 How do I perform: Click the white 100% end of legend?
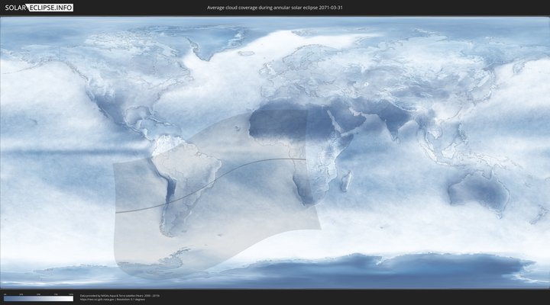click(72, 299)
